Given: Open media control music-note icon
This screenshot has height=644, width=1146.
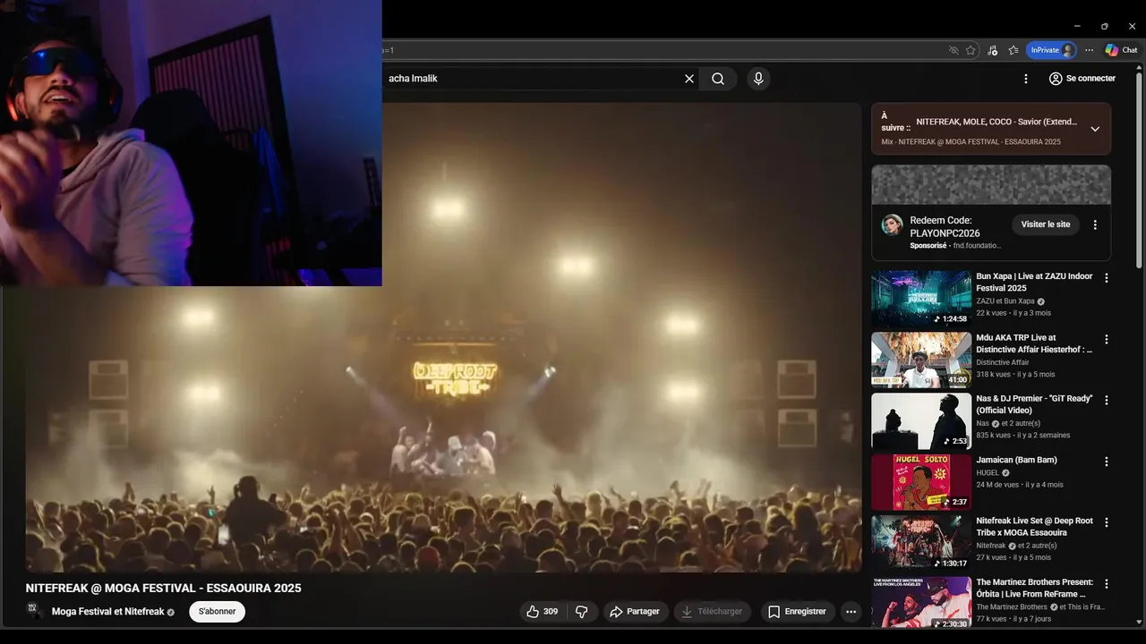Looking at the screenshot, I should (x=992, y=50).
